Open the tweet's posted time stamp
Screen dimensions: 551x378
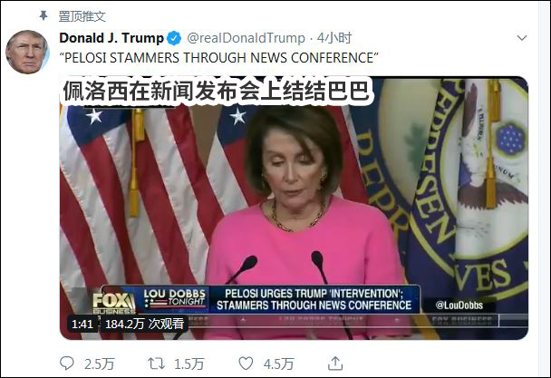(334, 38)
